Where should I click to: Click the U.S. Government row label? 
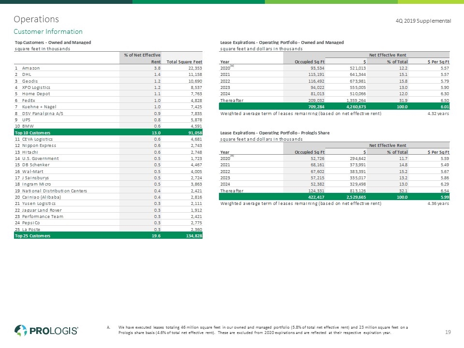[x=40, y=159]
